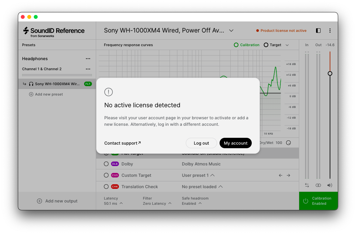
Task: Click Add new output
Action: coord(57,201)
